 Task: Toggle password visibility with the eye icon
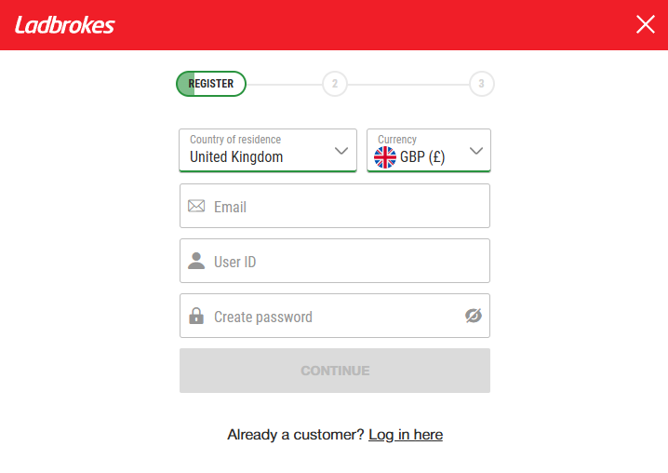pos(474,317)
